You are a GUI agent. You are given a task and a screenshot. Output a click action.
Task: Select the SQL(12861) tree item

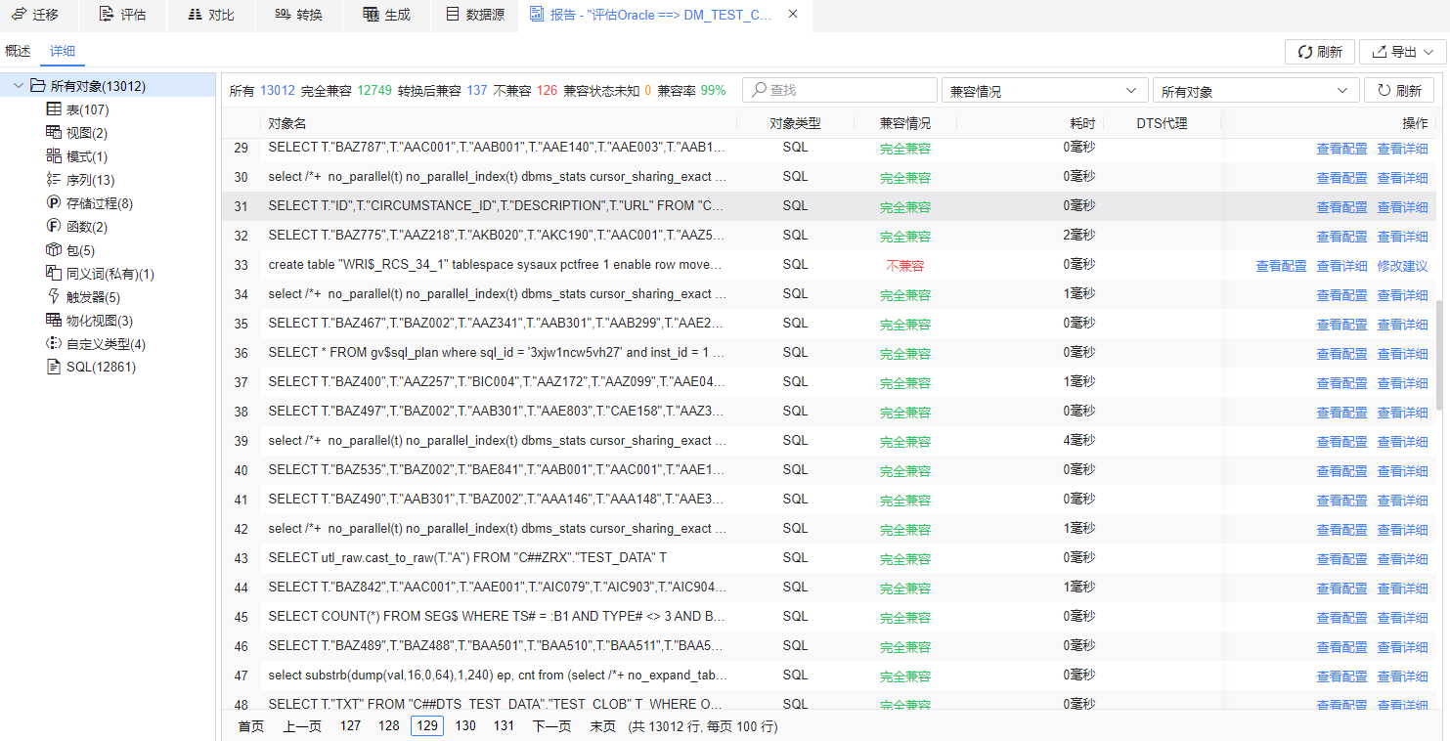point(101,368)
